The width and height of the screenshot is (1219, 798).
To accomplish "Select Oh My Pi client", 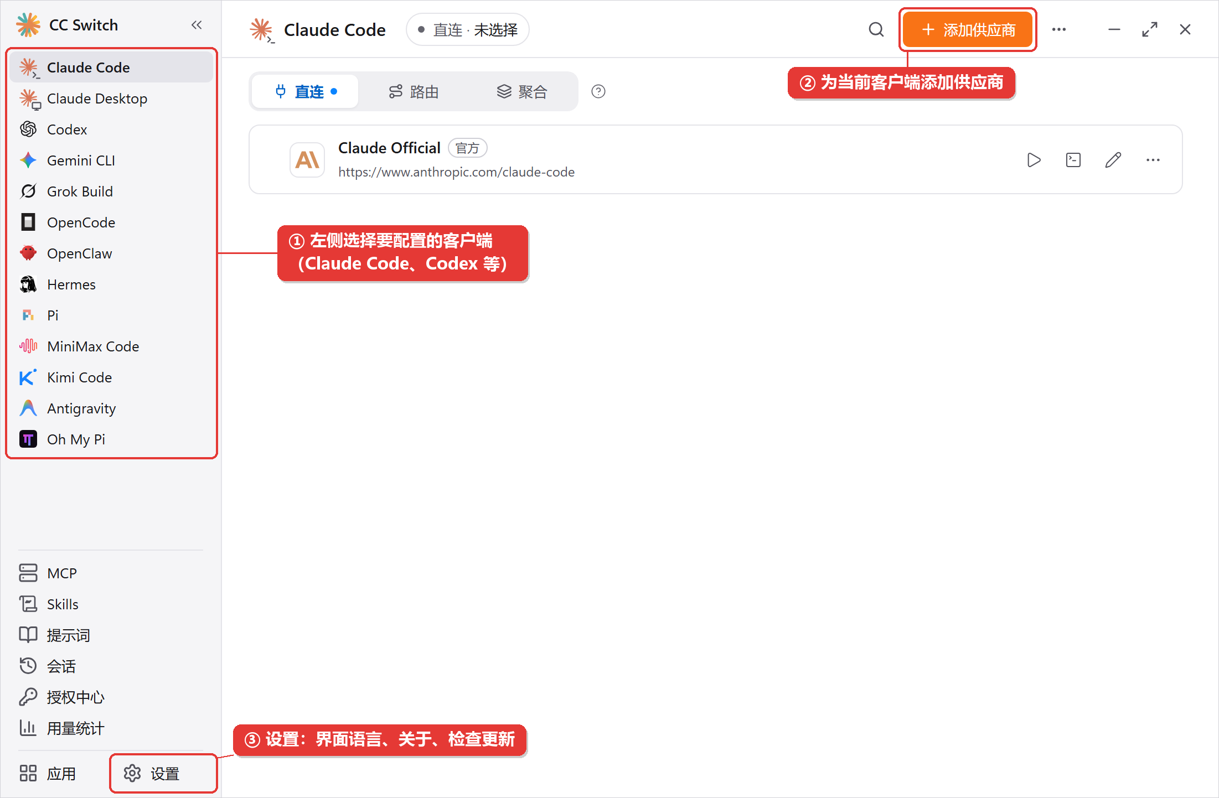I will 111,439.
